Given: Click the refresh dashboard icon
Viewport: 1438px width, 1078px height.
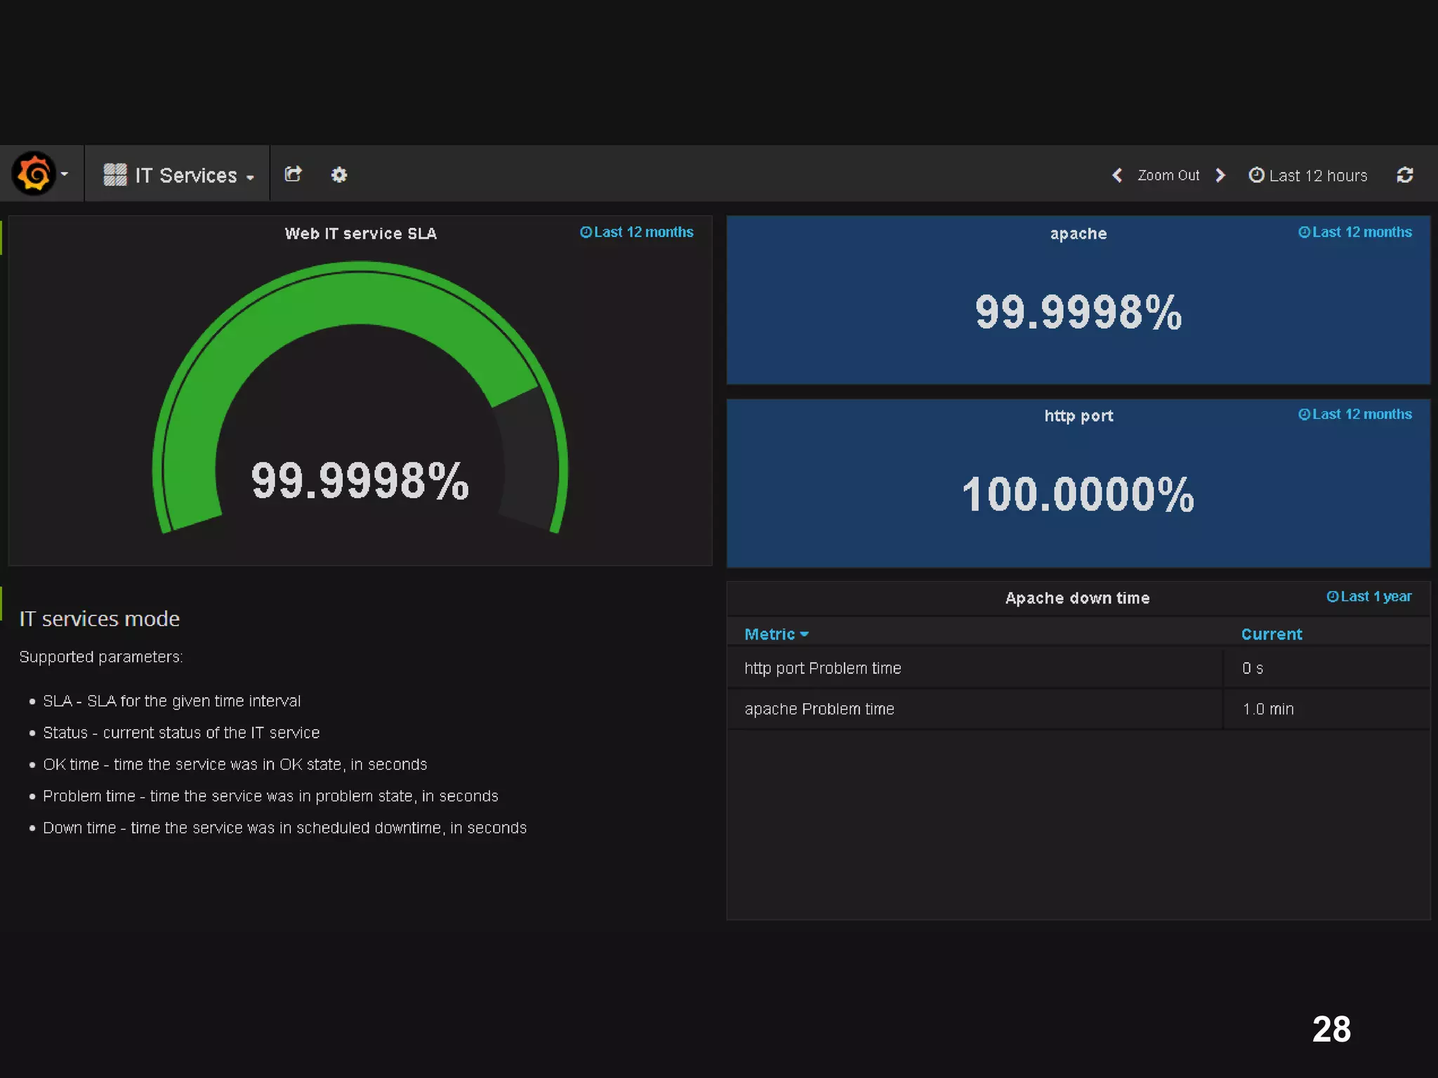Looking at the screenshot, I should pos(1404,175).
